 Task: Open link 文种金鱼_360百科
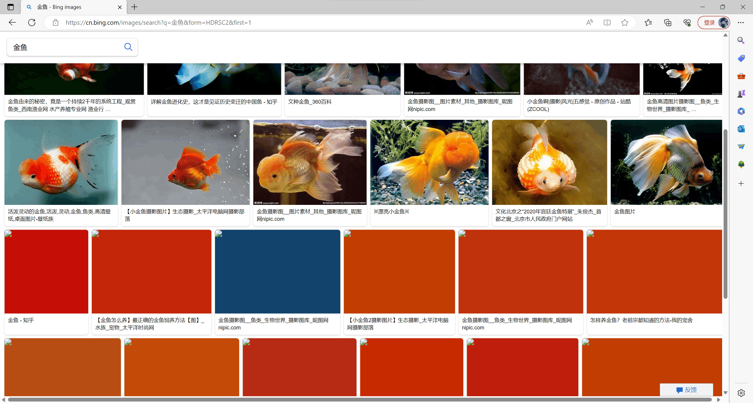310,102
